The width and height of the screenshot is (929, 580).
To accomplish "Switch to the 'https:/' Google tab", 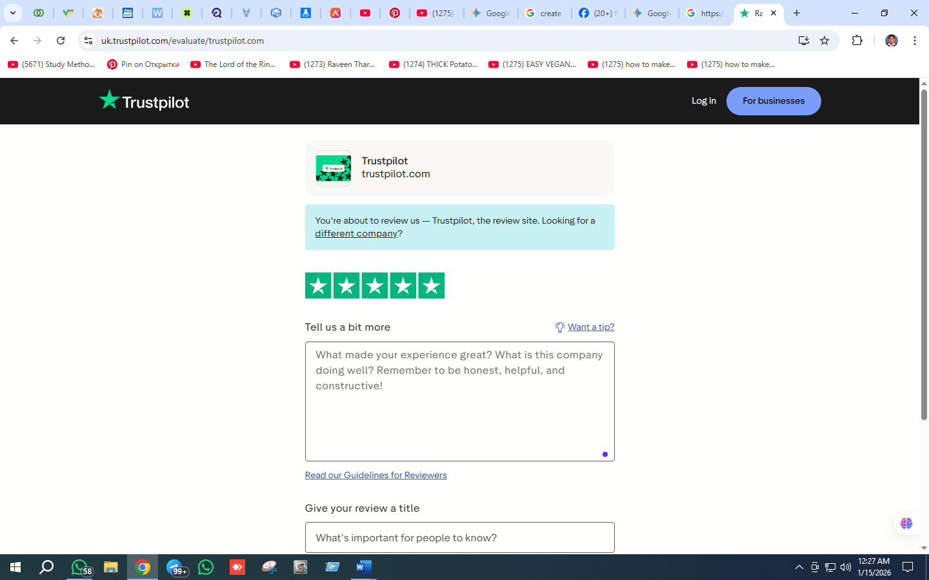I will 705,13.
